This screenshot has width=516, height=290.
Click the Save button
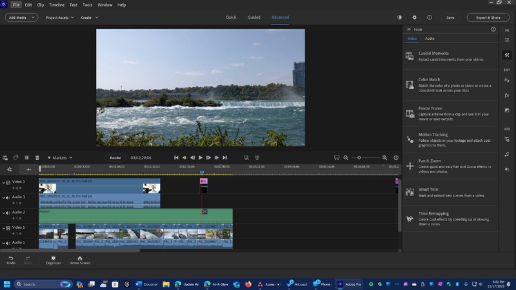coord(450,17)
